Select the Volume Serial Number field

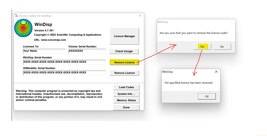pos(87,51)
